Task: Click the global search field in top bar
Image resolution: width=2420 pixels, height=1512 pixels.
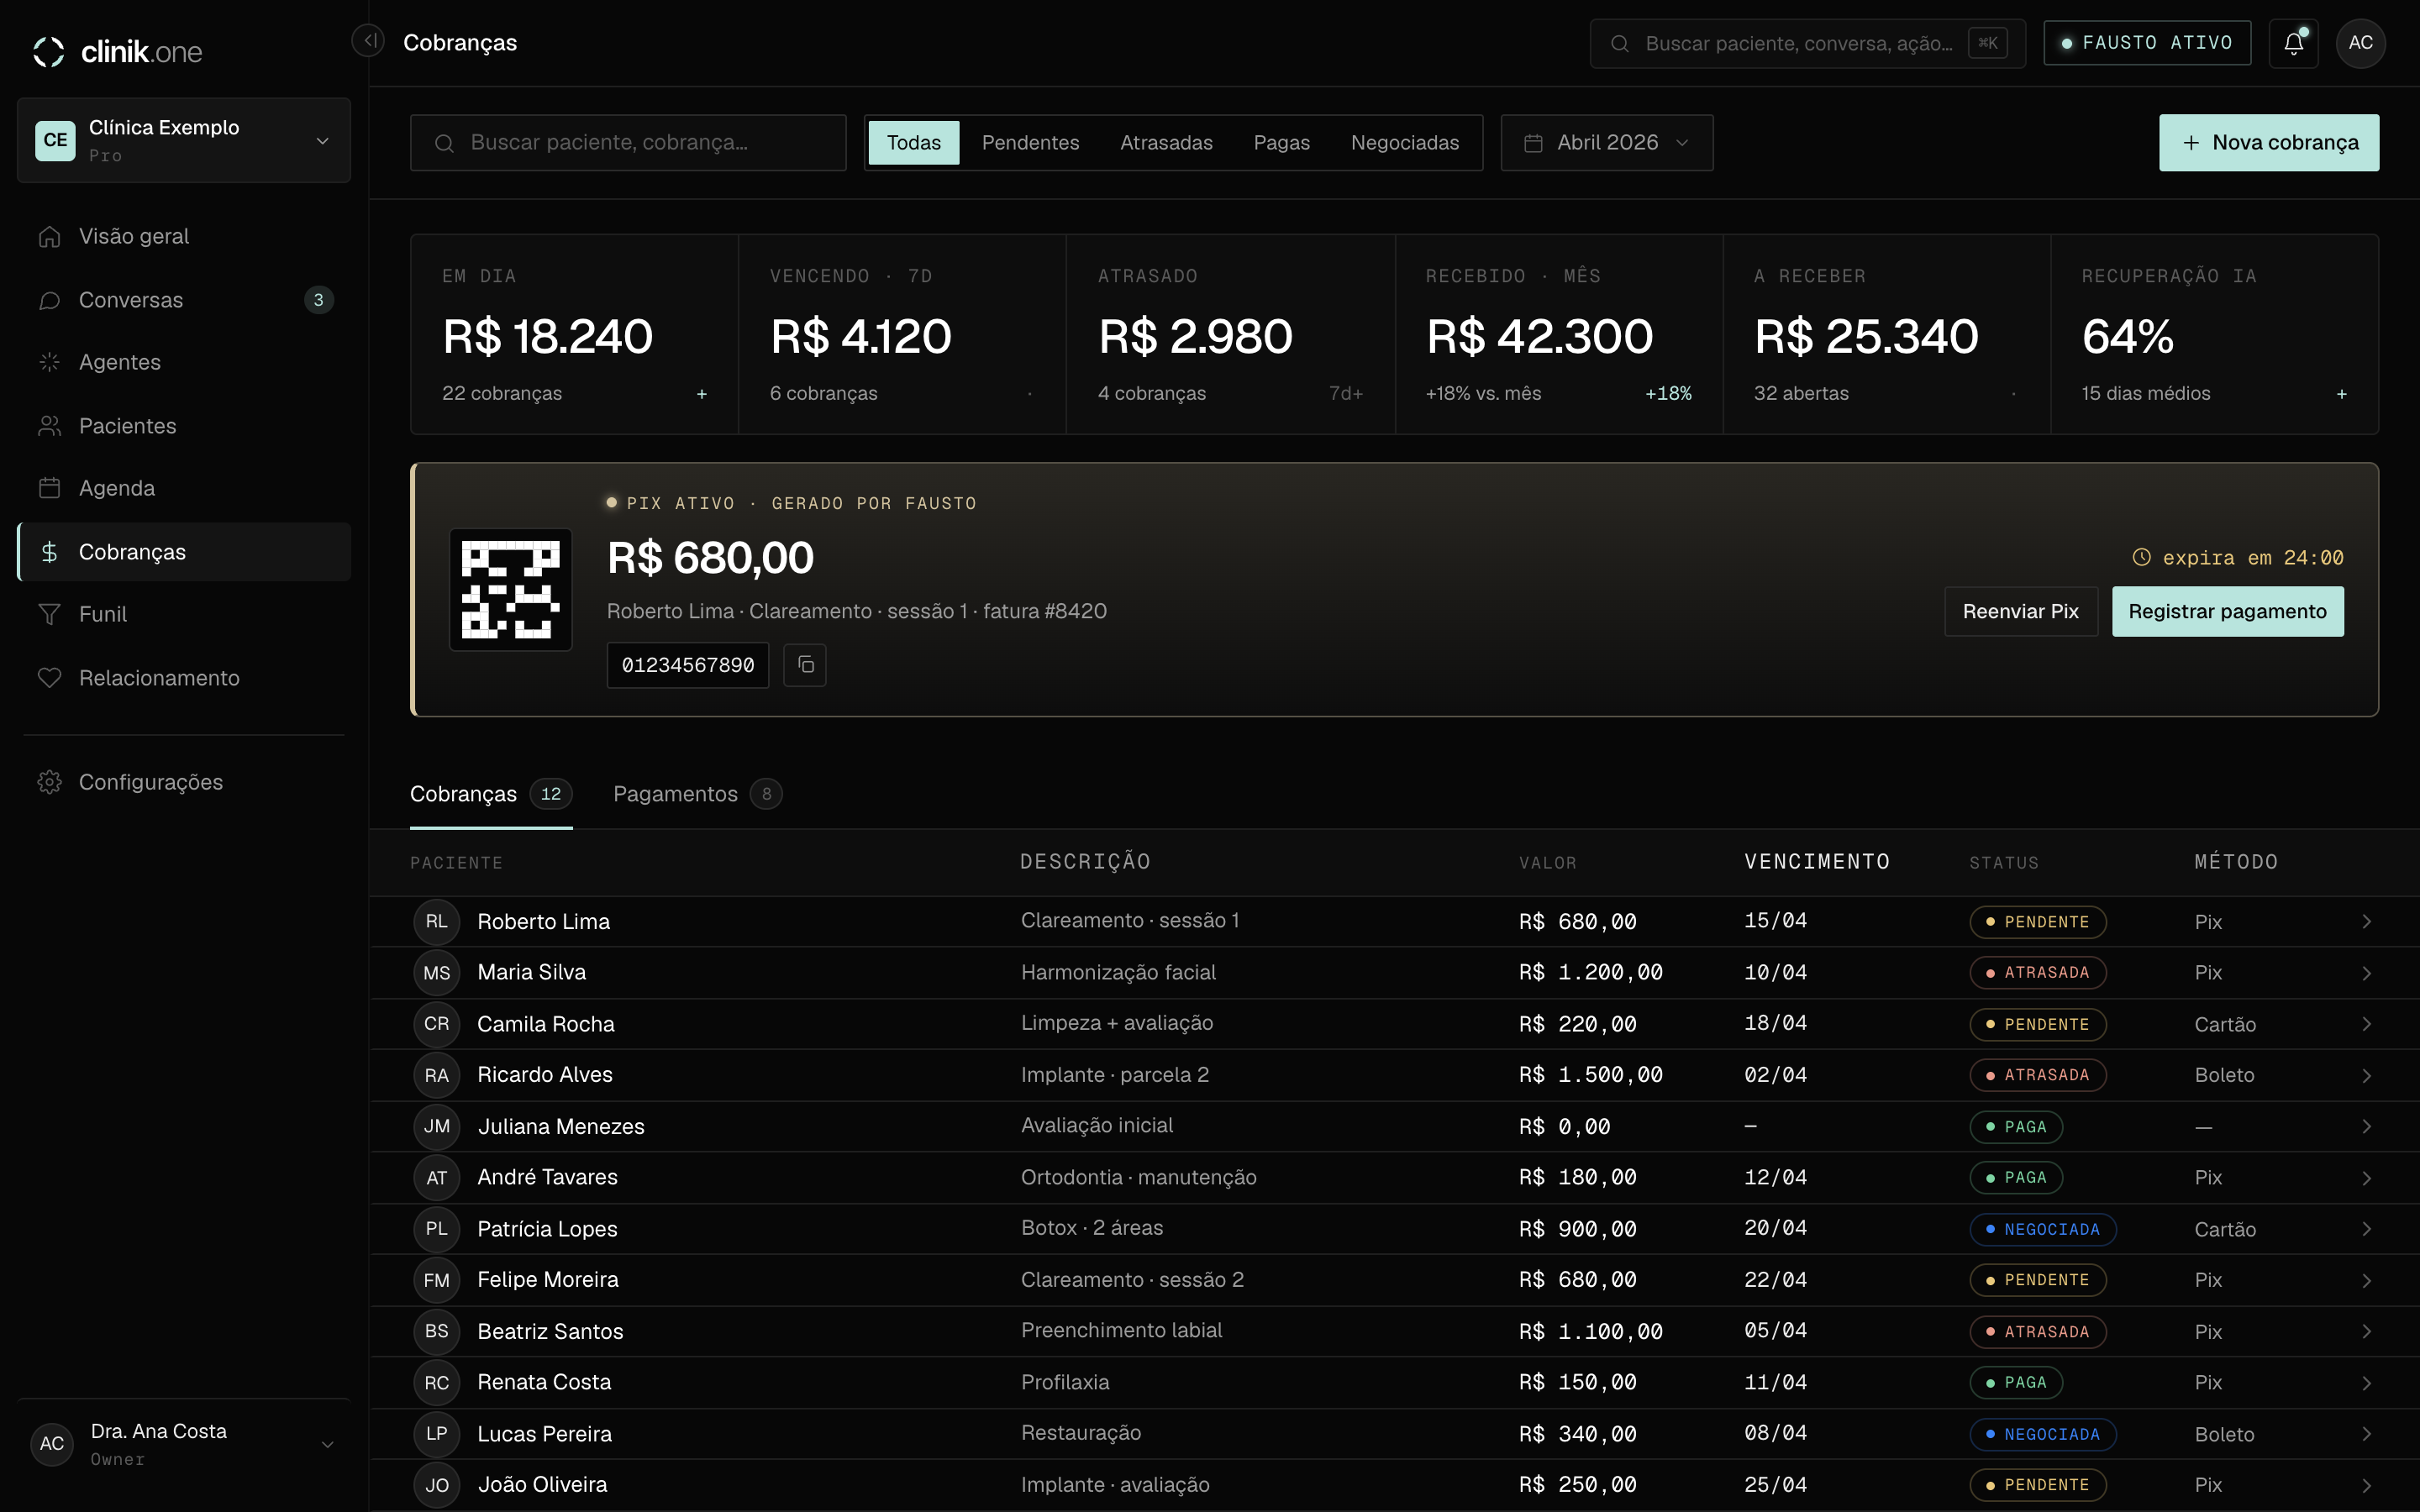Action: pyautogui.click(x=1807, y=43)
